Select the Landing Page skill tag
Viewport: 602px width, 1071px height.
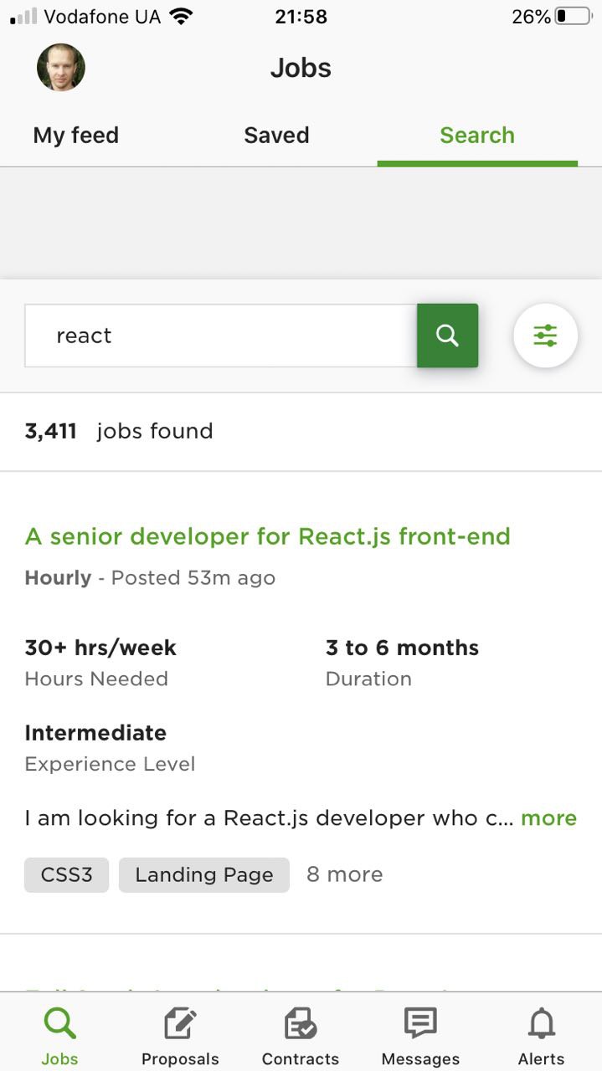pos(204,875)
